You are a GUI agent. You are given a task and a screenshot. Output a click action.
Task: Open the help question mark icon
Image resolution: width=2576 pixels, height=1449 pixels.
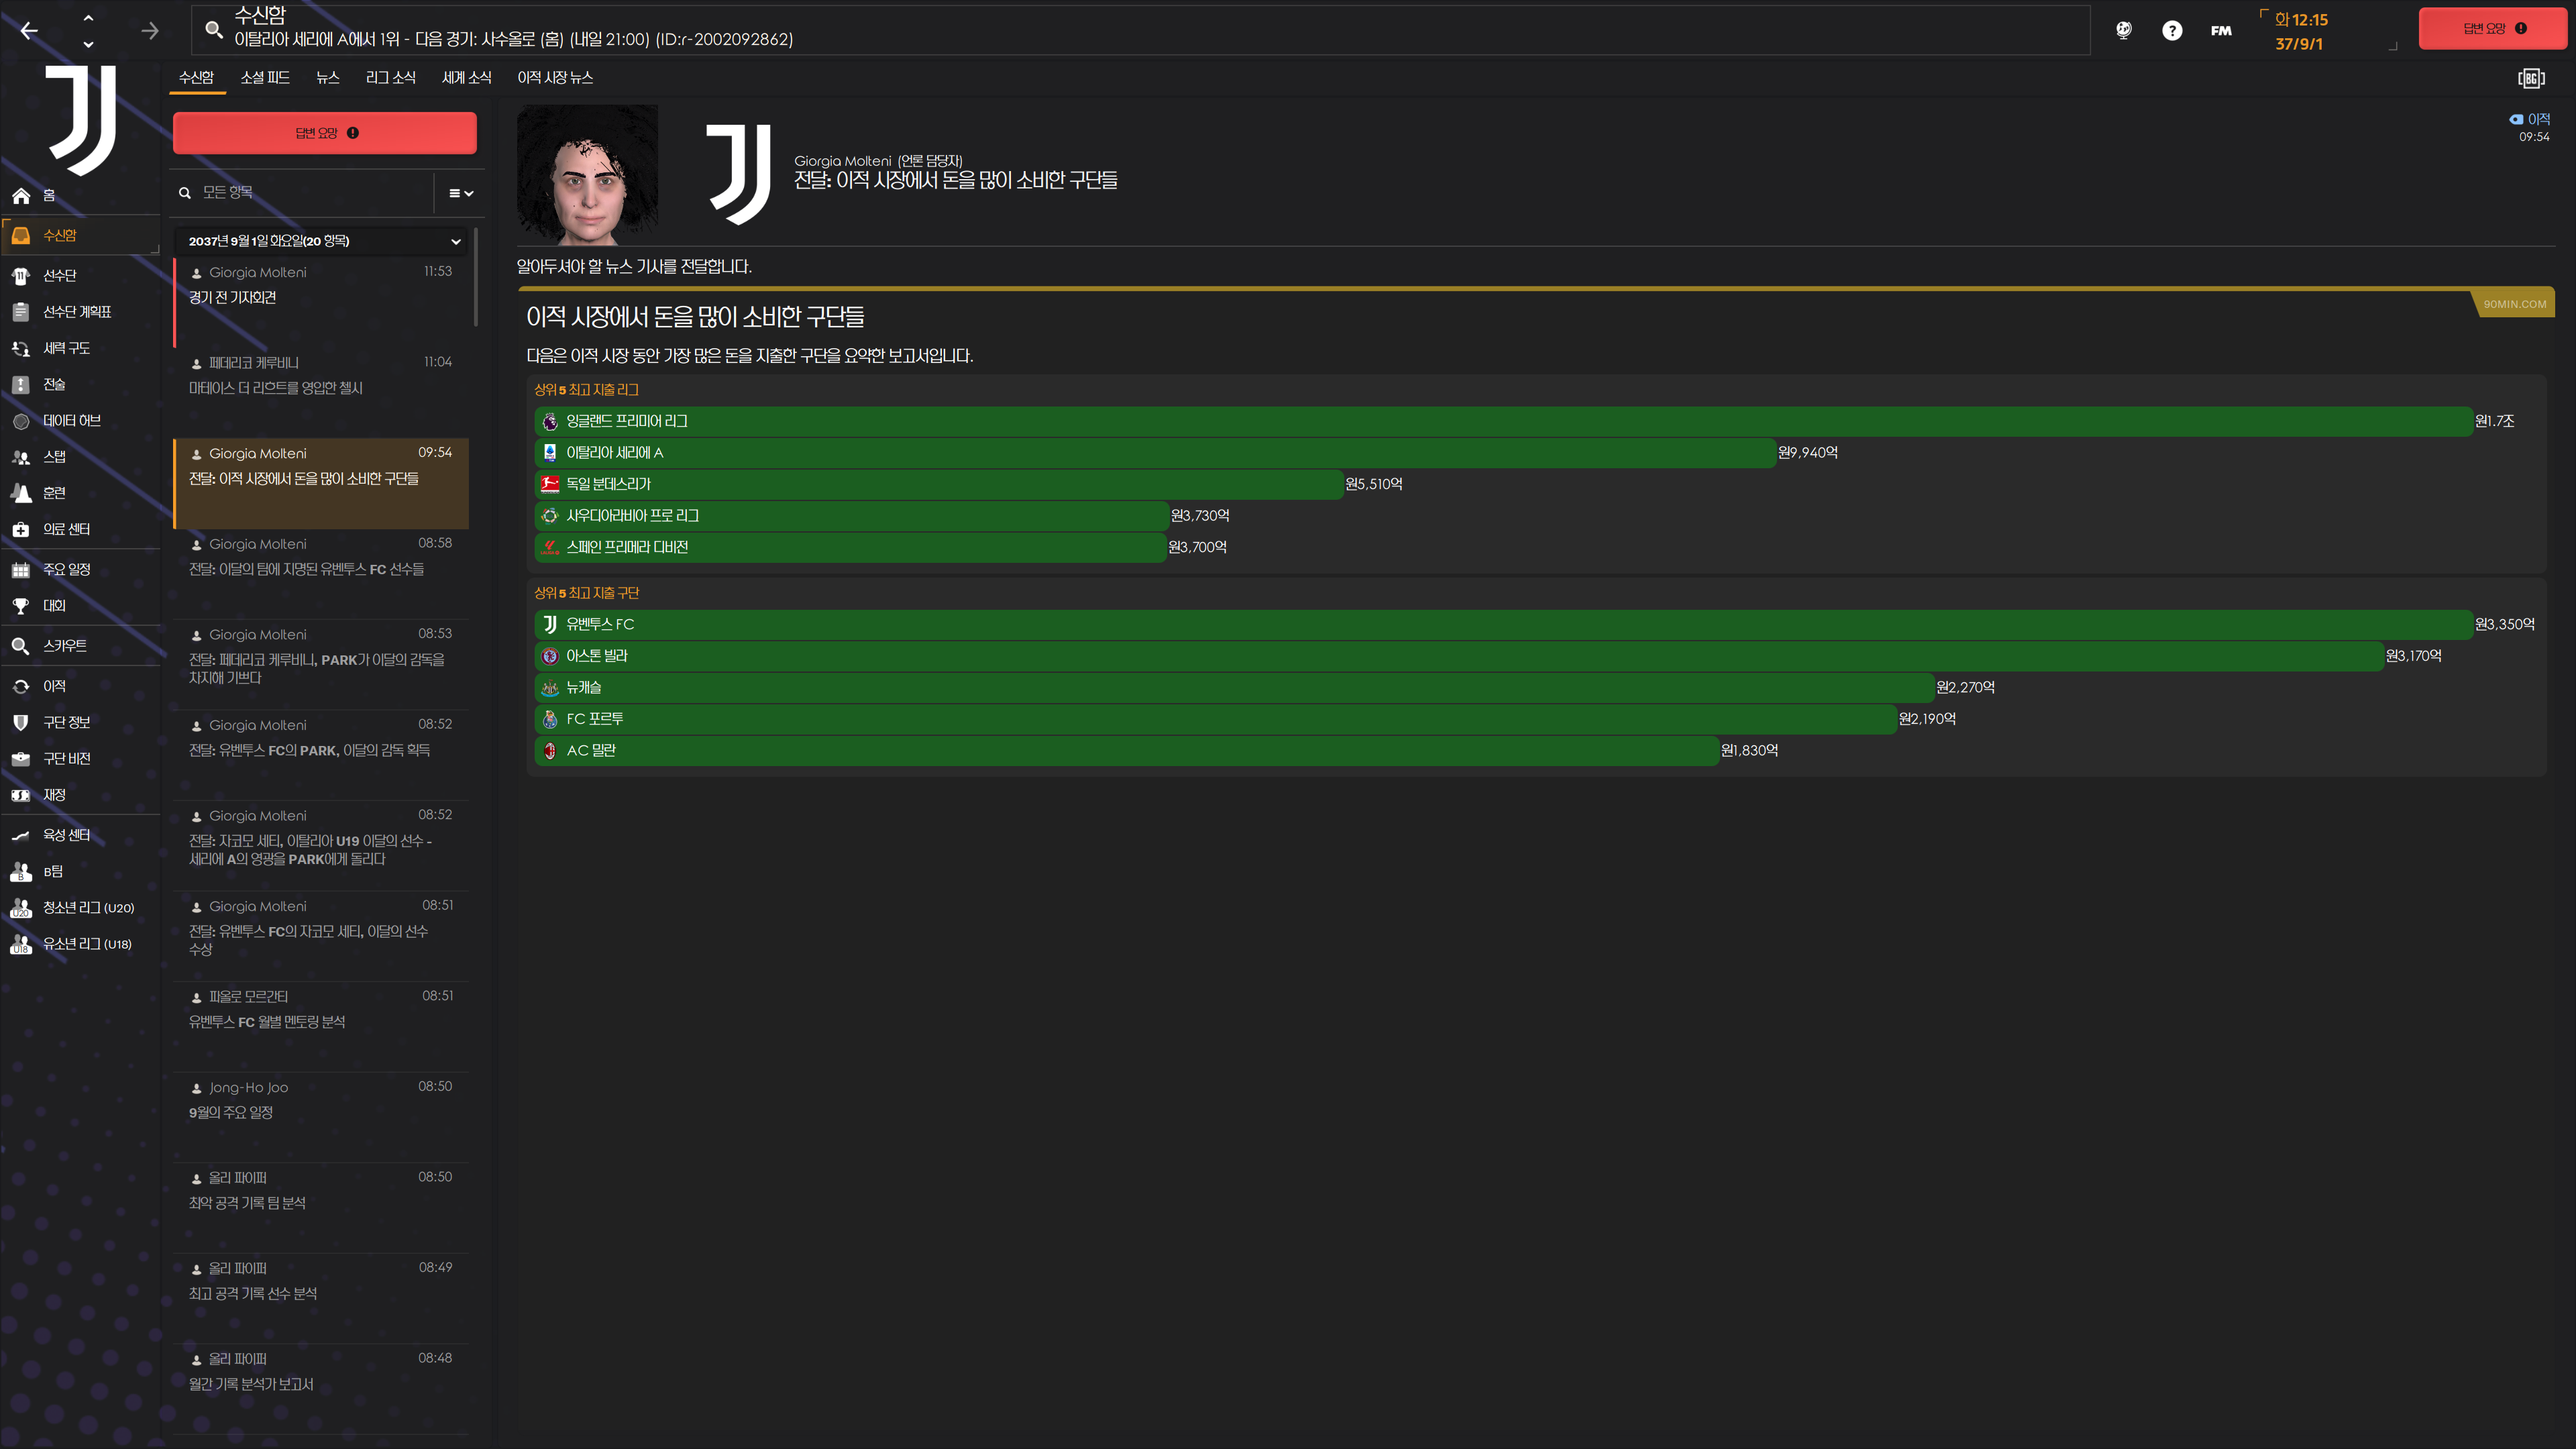2172,30
